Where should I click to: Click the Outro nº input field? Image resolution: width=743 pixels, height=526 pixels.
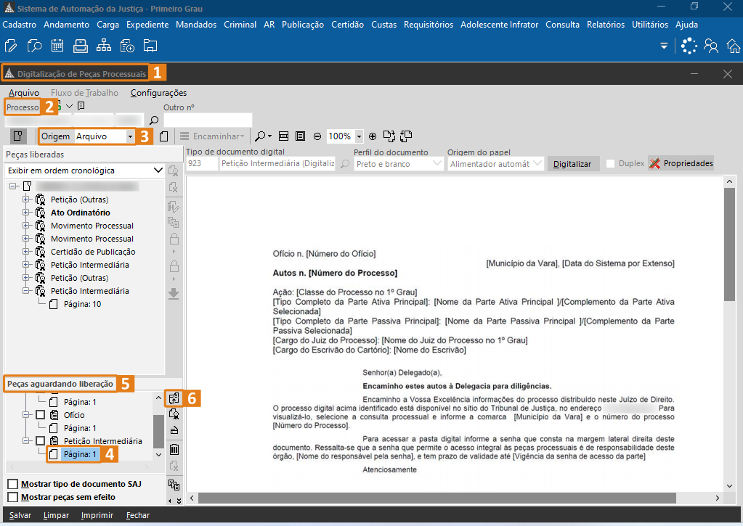tap(208, 120)
